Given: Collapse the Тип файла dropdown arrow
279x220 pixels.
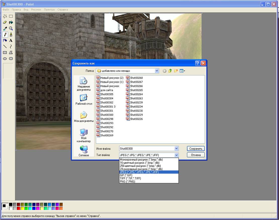Looking at the screenshot, I should [176, 155].
